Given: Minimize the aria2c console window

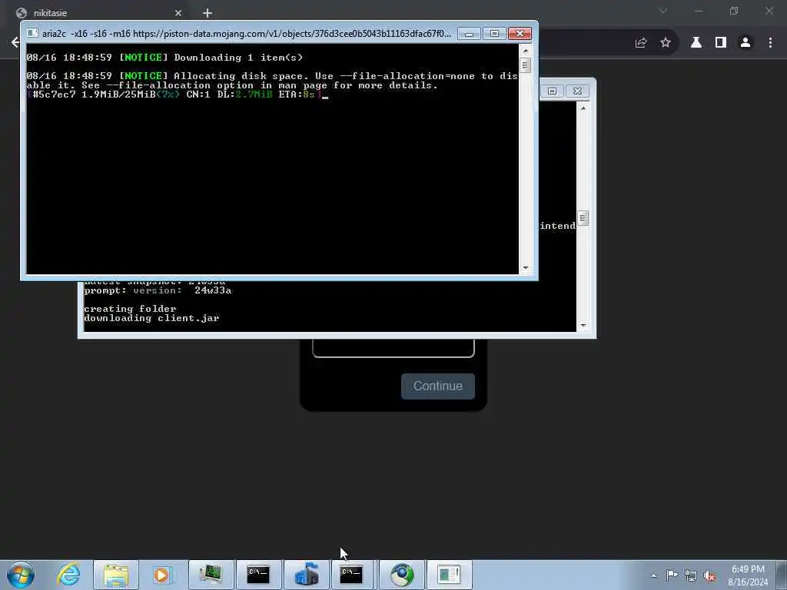Looking at the screenshot, I should [x=469, y=34].
